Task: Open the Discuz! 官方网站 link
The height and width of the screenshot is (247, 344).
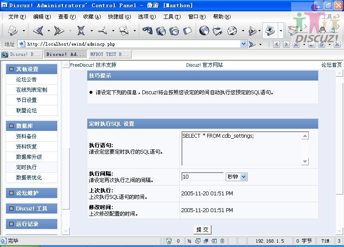Action: point(204,65)
